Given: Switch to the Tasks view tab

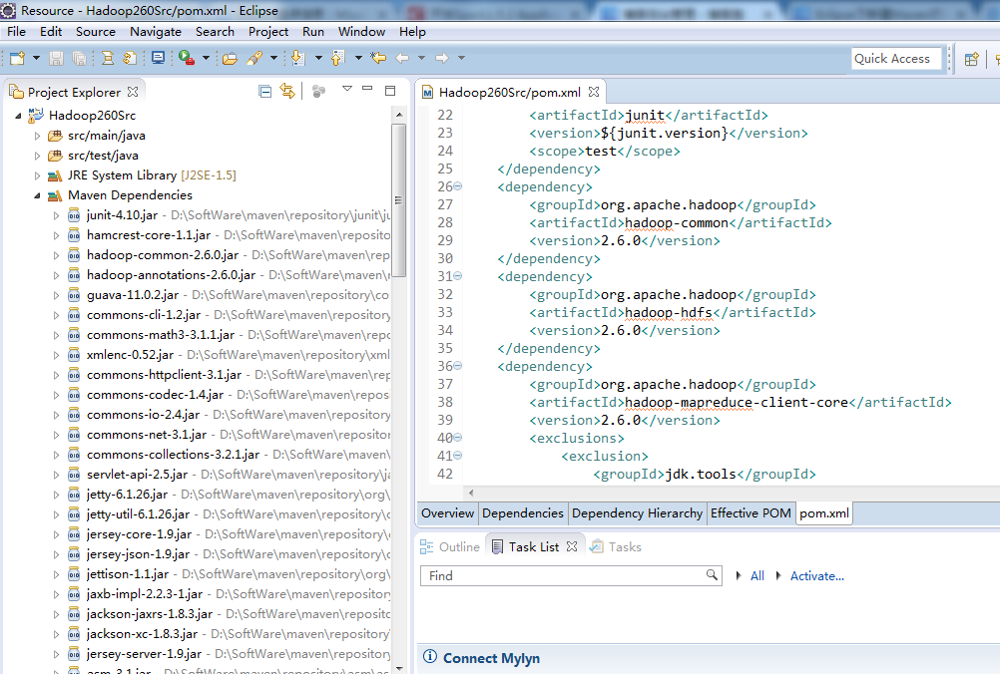Looking at the screenshot, I should click(616, 546).
